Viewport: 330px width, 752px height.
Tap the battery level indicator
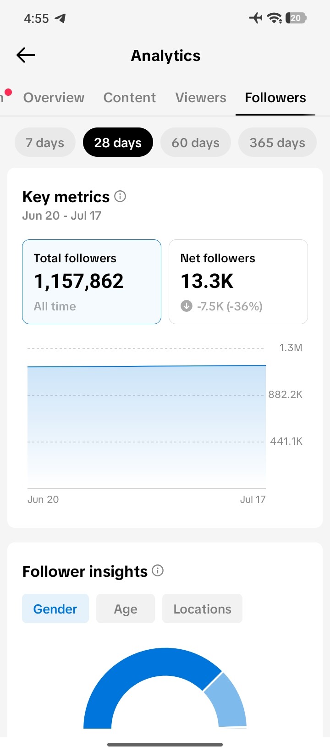[296, 18]
